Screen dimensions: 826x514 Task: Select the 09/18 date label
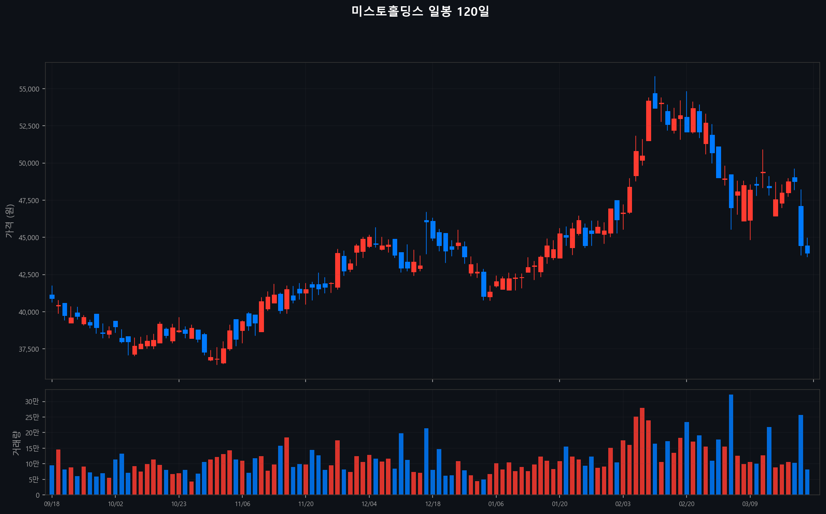point(52,504)
